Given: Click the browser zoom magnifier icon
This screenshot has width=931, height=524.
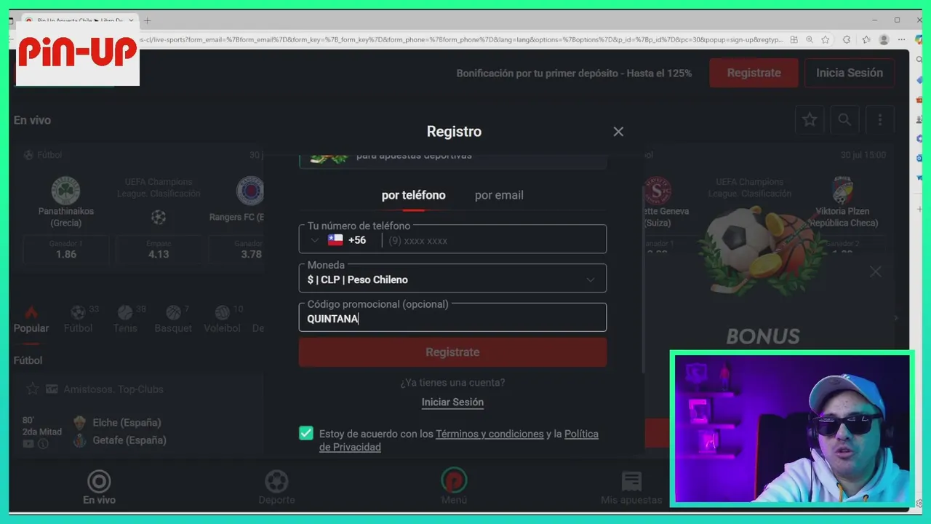Looking at the screenshot, I should pos(810,39).
